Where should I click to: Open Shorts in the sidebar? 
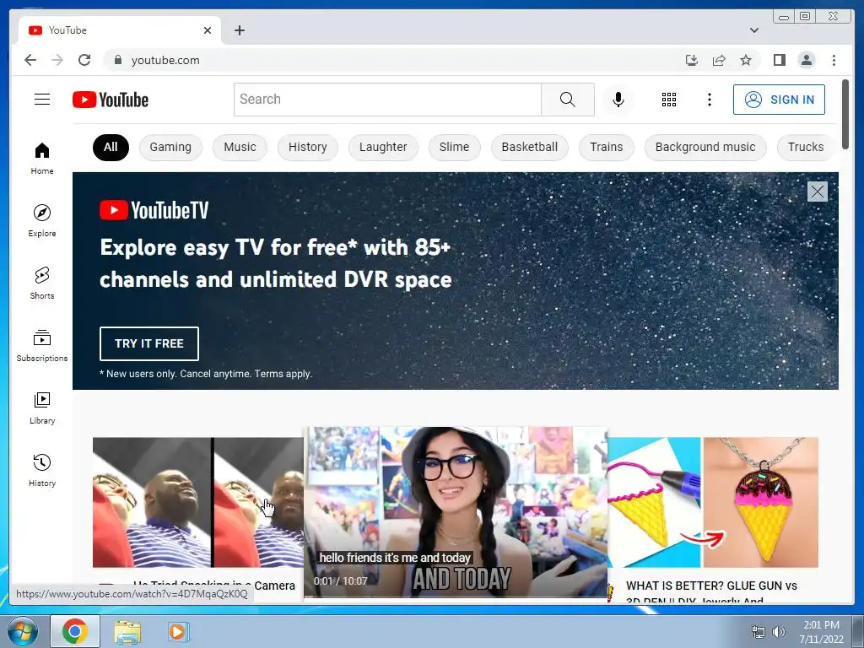click(42, 283)
